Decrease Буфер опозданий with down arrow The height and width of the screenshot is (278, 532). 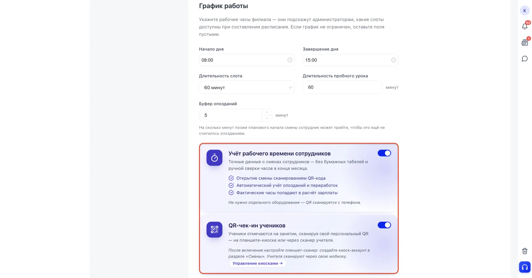click(x=267, y=119)
